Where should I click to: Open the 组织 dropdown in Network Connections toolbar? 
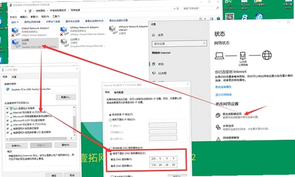coord(15,22)
